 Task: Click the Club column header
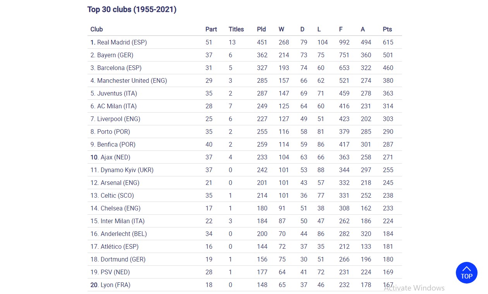click(x=96, y=29)
